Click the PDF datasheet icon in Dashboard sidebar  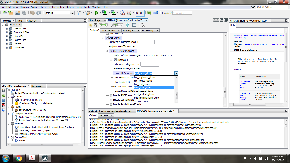point(3,105)
